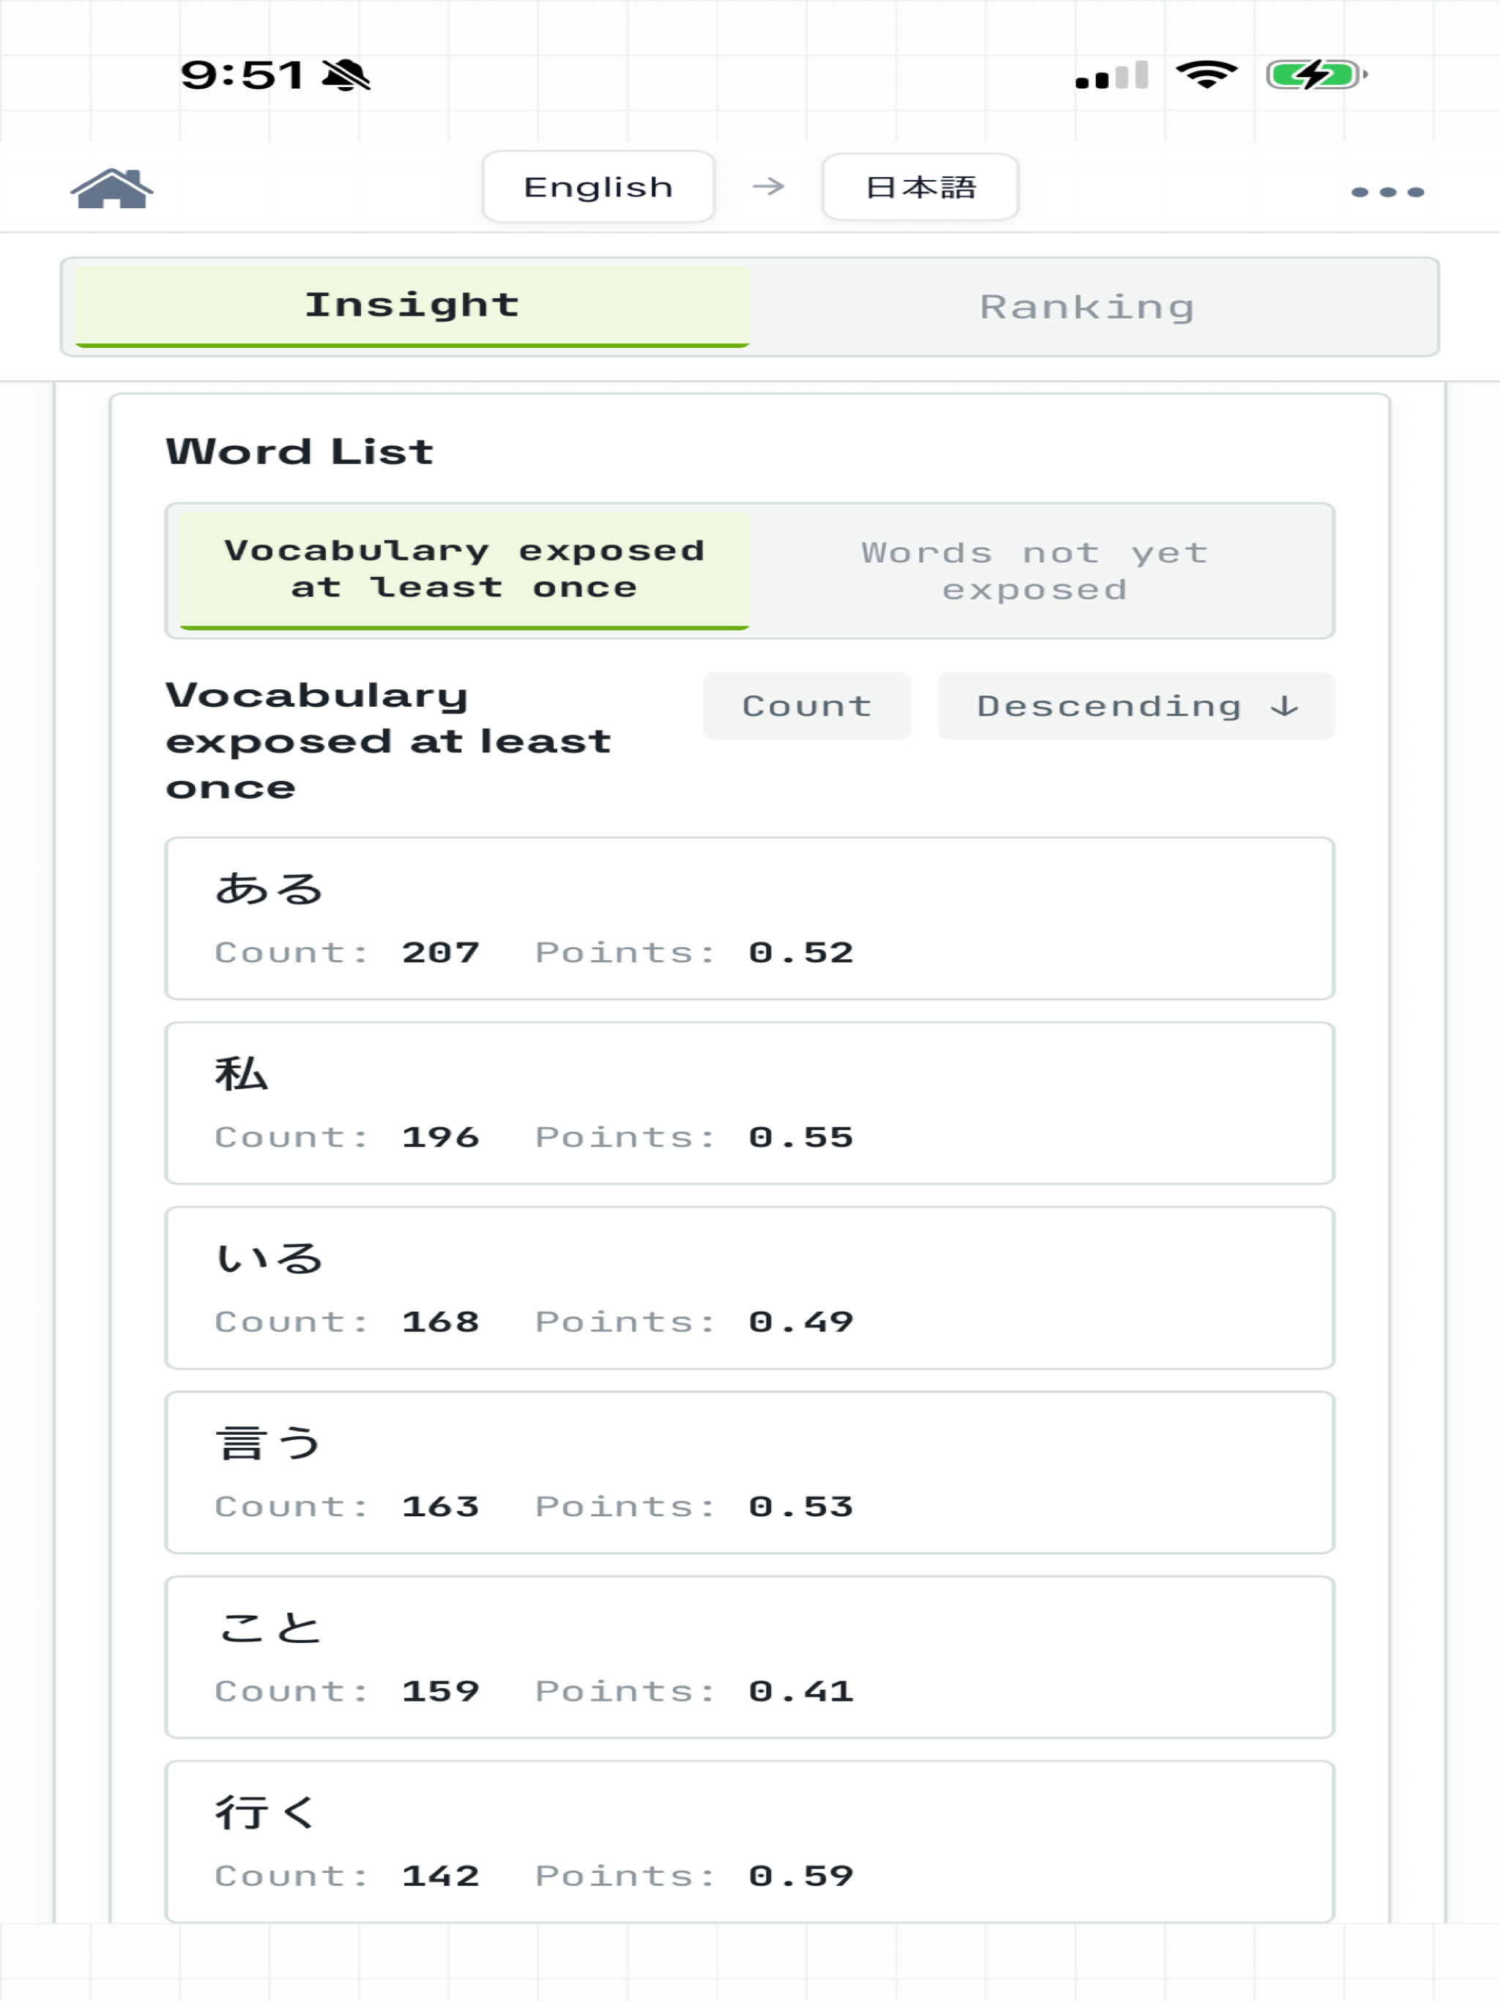Toggle the Descending sort order

1136,705
